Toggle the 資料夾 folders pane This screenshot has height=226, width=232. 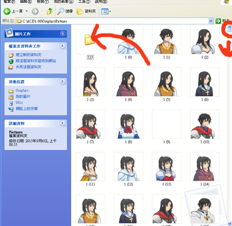(86, 11)
